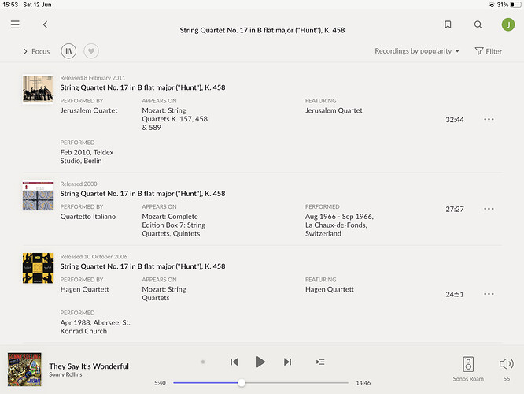The image size is (524, 394).
Task: Open Sonny Rollins artist in player bar
Action: (x=65, y=374)
